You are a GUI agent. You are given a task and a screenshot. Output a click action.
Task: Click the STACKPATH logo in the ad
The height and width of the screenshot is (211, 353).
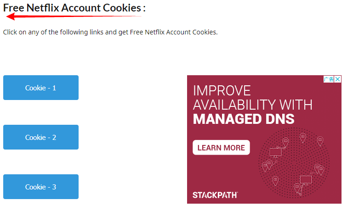(x=215, y=195)
